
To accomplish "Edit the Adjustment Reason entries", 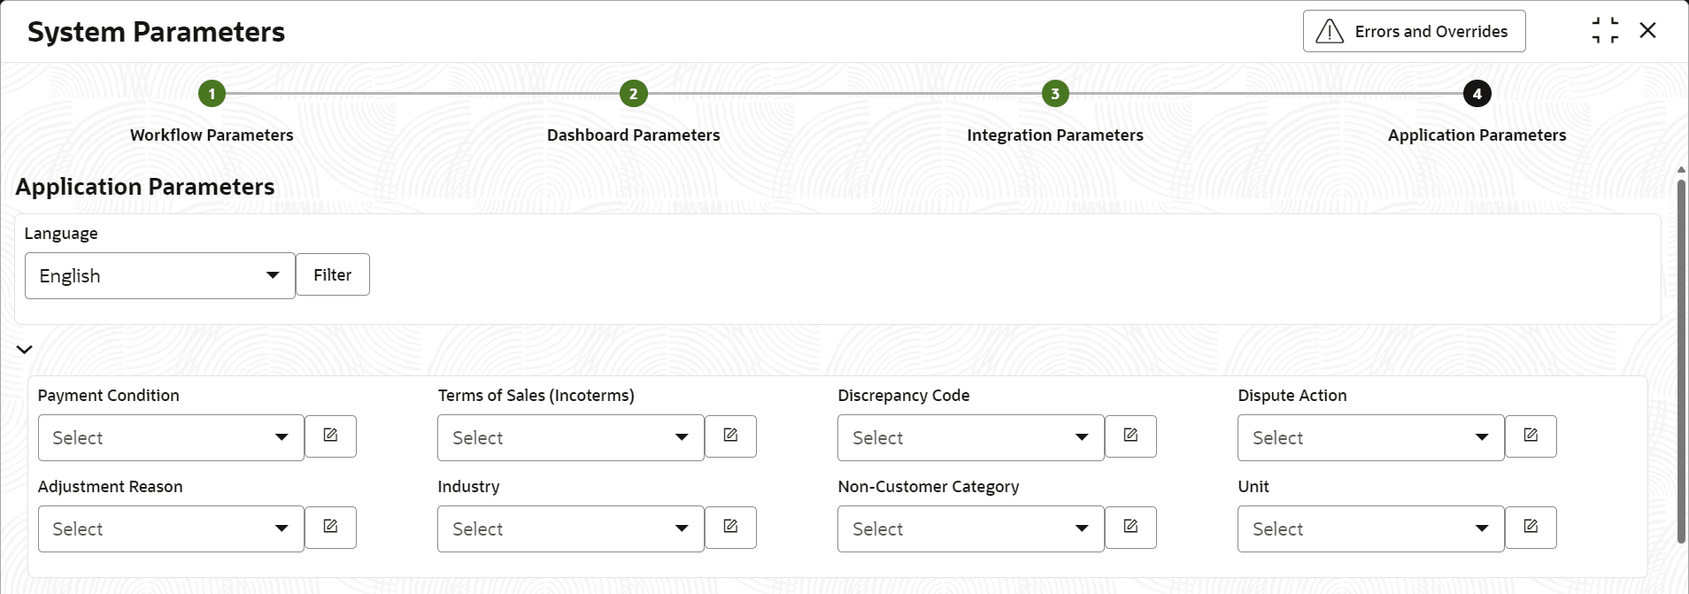I will pyautogui.click(x=330, y=528).
